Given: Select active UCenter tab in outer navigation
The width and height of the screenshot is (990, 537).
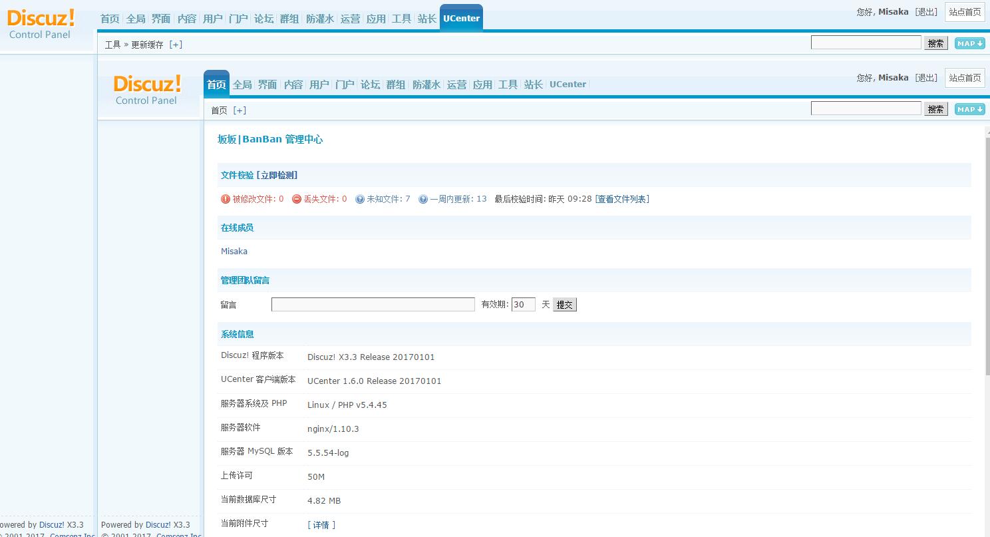Looking at the screenshot, I should click(x=461, y=18).
